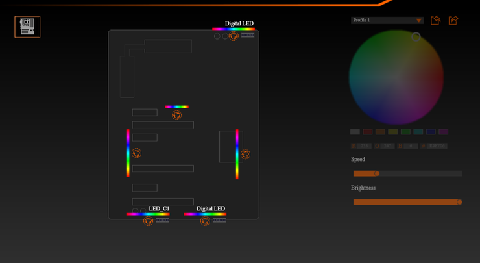The height and width of the screenshot is (263, 480).
Task: Select the center board LED zone icon
Action: coord(176,116)
